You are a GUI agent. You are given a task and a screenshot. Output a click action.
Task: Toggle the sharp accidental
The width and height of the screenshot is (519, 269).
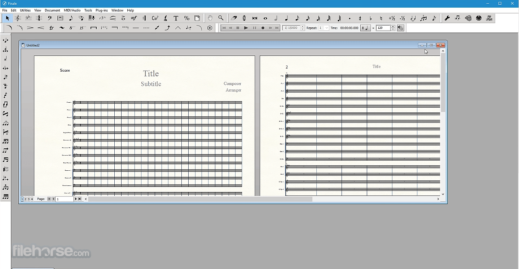(360, 18)
